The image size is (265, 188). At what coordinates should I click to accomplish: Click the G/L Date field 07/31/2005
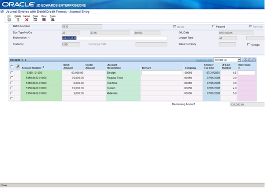click(236, 33)
